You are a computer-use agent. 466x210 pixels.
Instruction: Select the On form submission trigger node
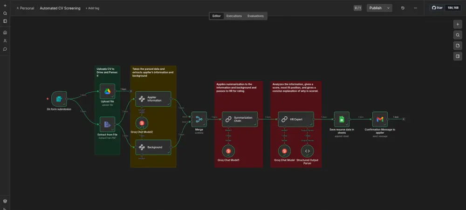click(x=59, y=99)
